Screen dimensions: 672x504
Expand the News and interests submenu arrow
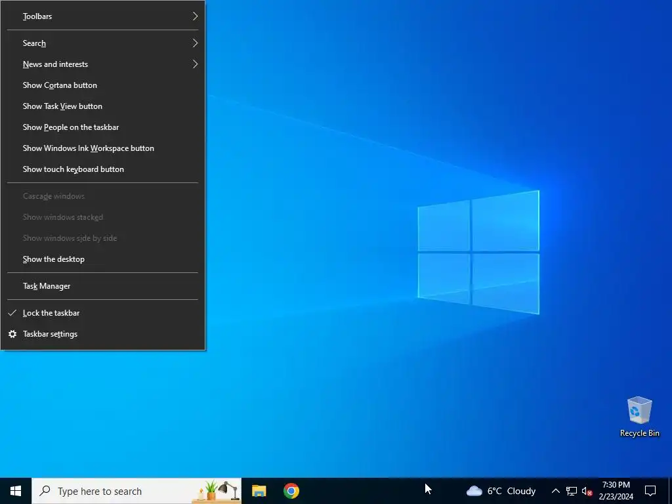(195, 64)
